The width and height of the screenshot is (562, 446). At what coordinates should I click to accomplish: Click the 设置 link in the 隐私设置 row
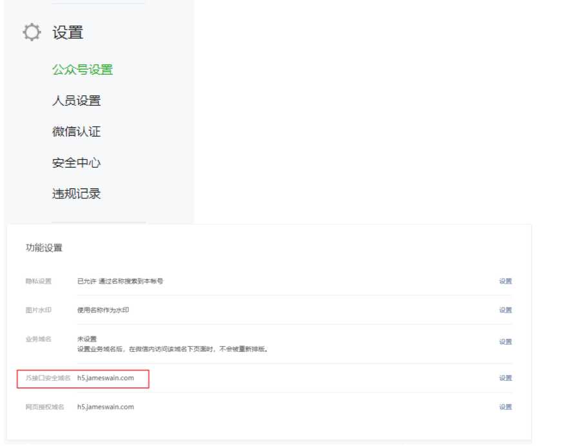[505, 281]
